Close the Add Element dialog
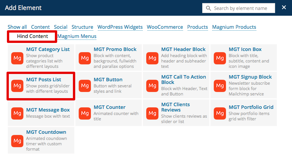The height and width of the screenshot is (161, 292). pyautogui.click(x=284, y=8)
